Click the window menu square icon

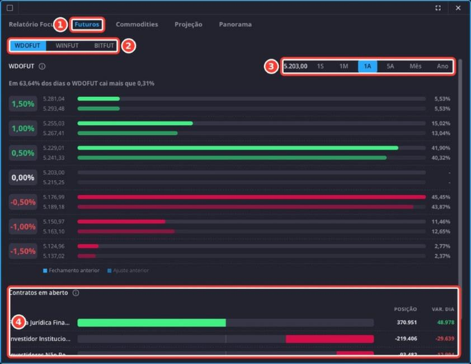pos(10,8)
